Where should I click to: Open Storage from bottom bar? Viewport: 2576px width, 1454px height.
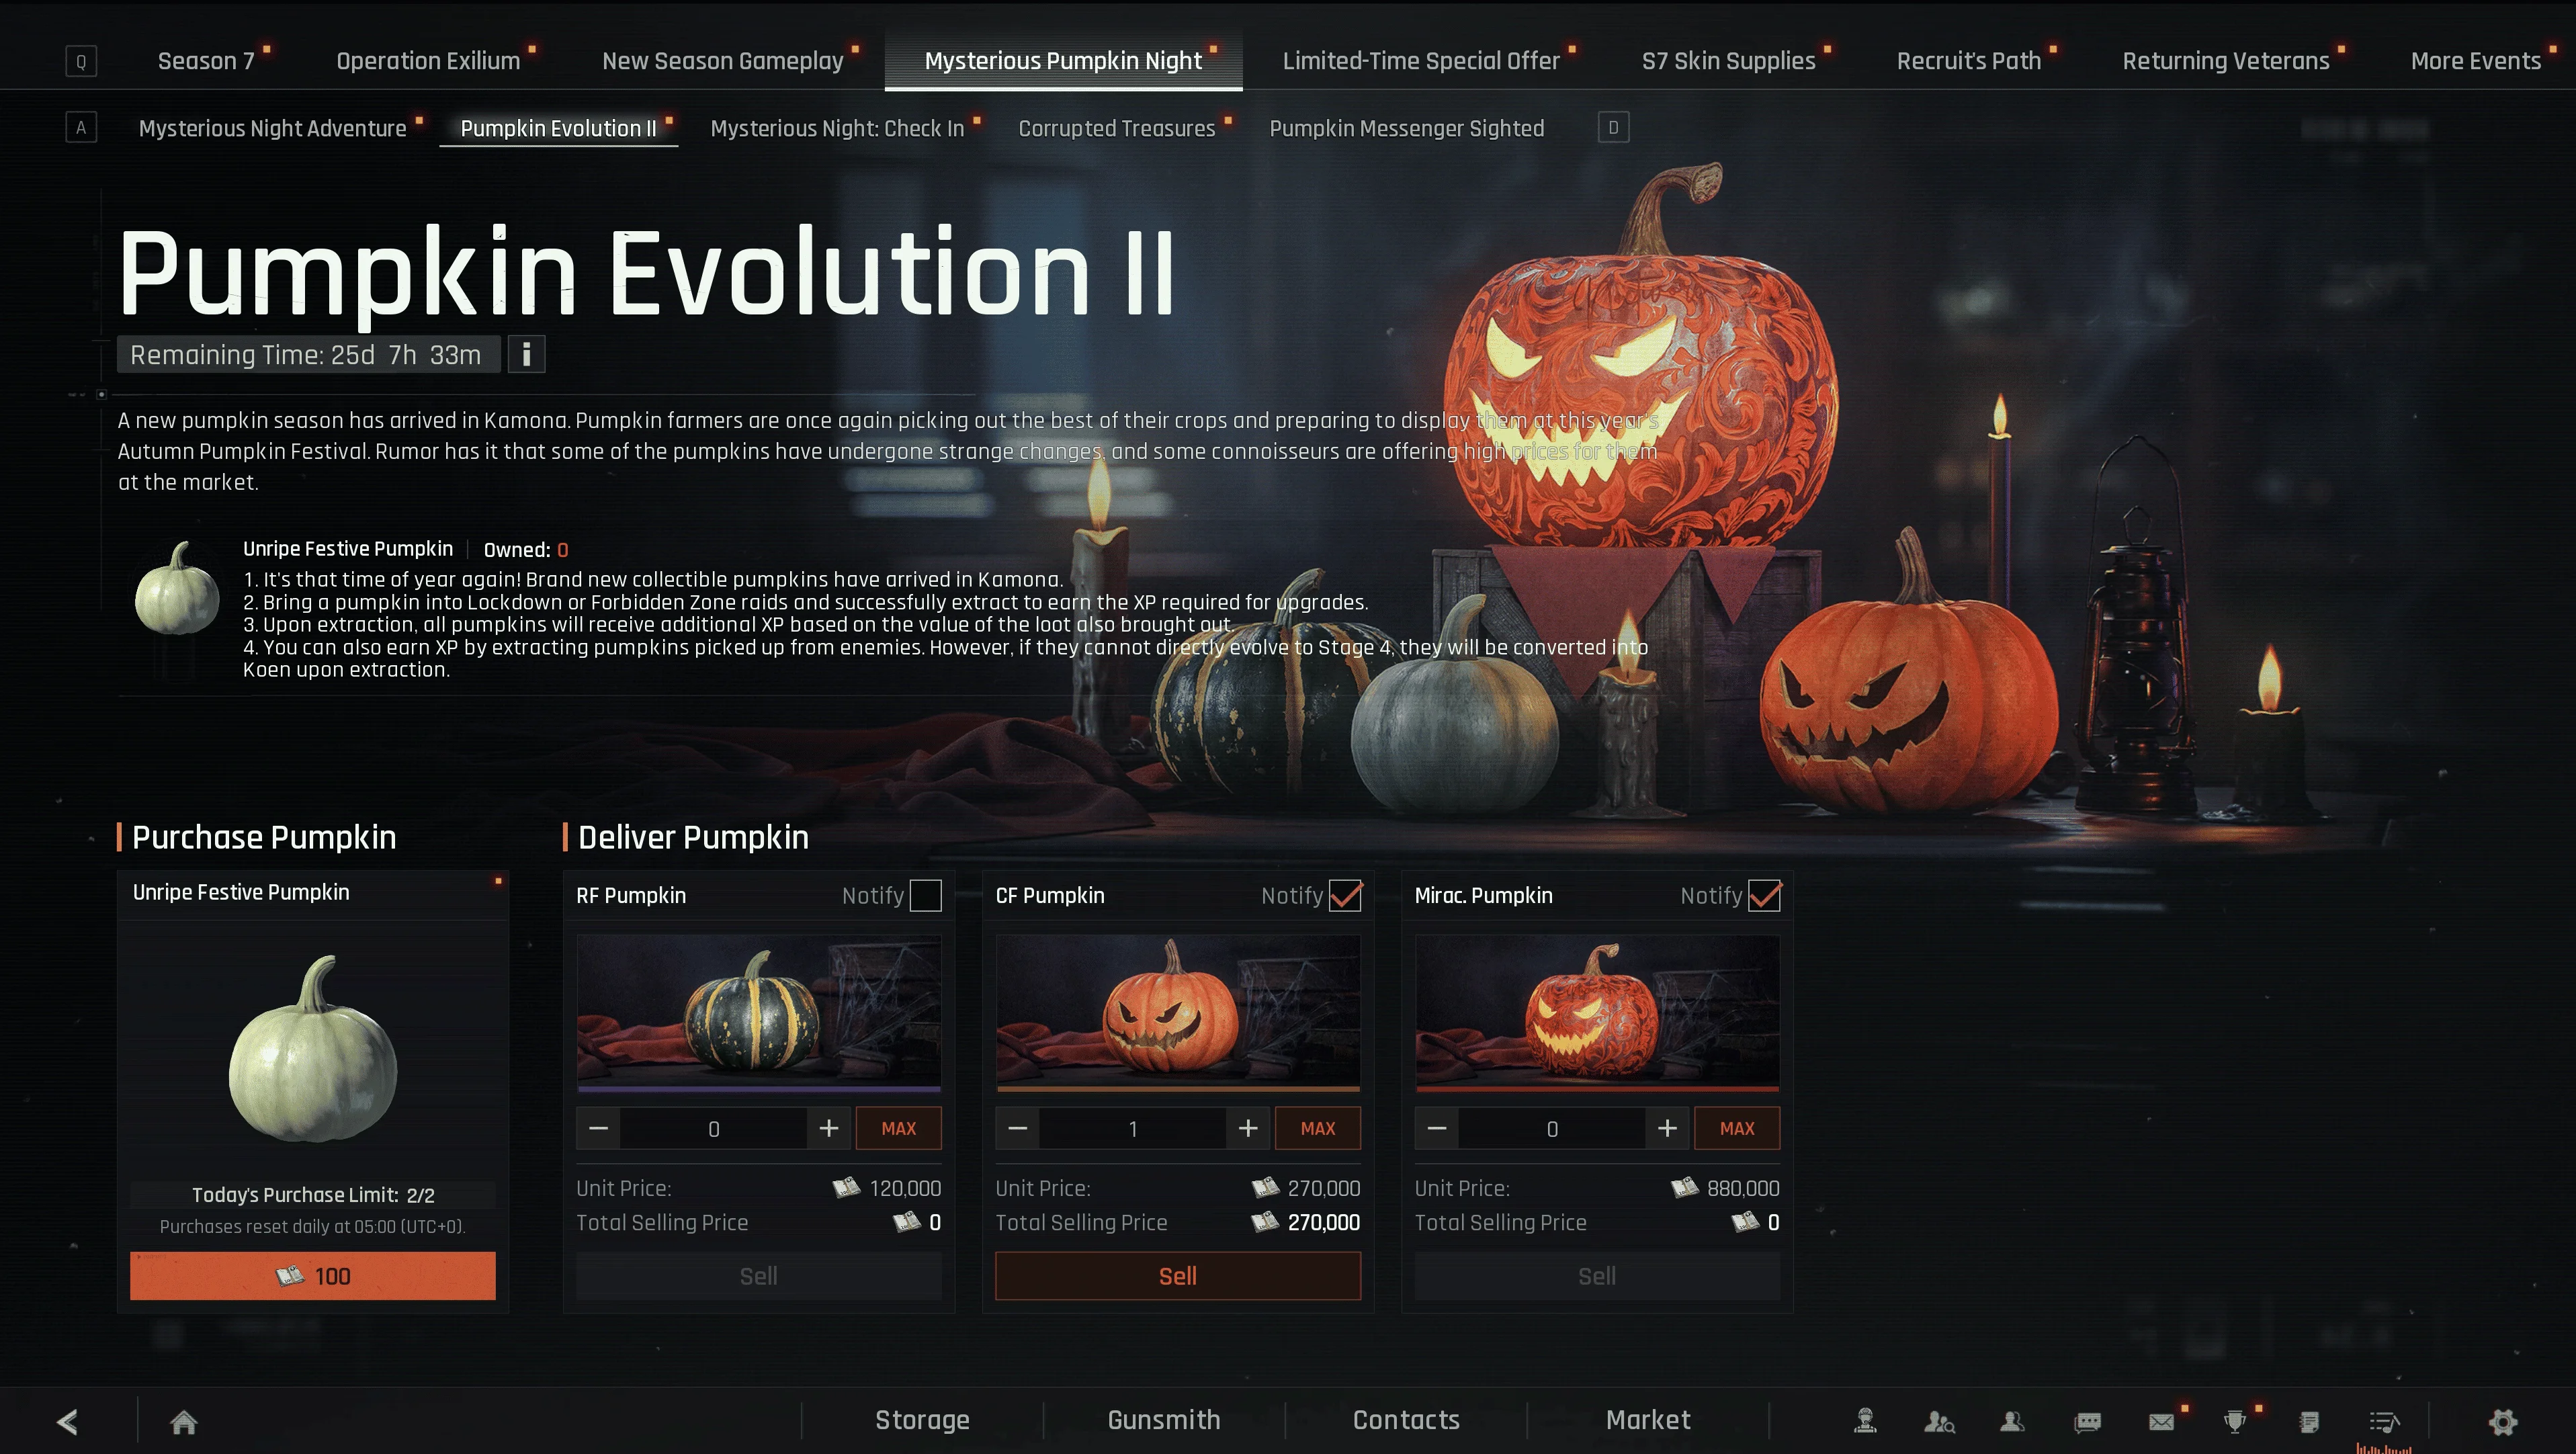pyautogui.click(x=922, y=1420)
